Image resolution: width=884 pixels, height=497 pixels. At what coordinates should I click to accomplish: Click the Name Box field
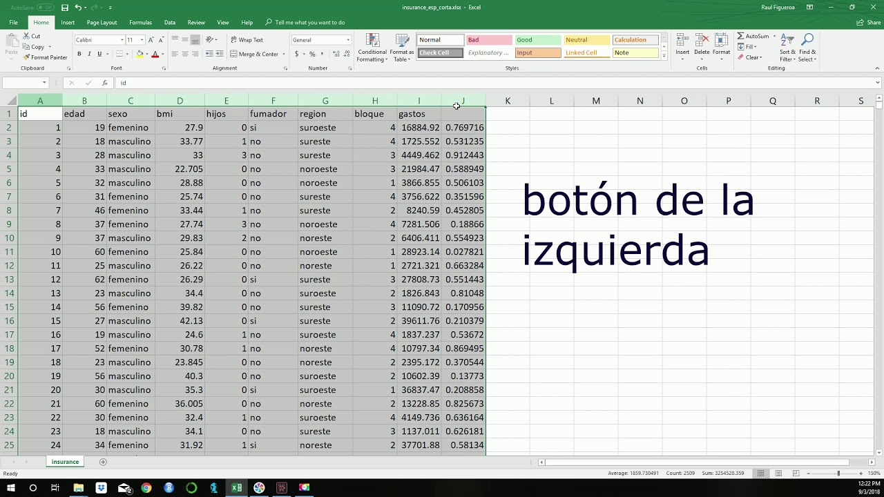tap(25, 83)
